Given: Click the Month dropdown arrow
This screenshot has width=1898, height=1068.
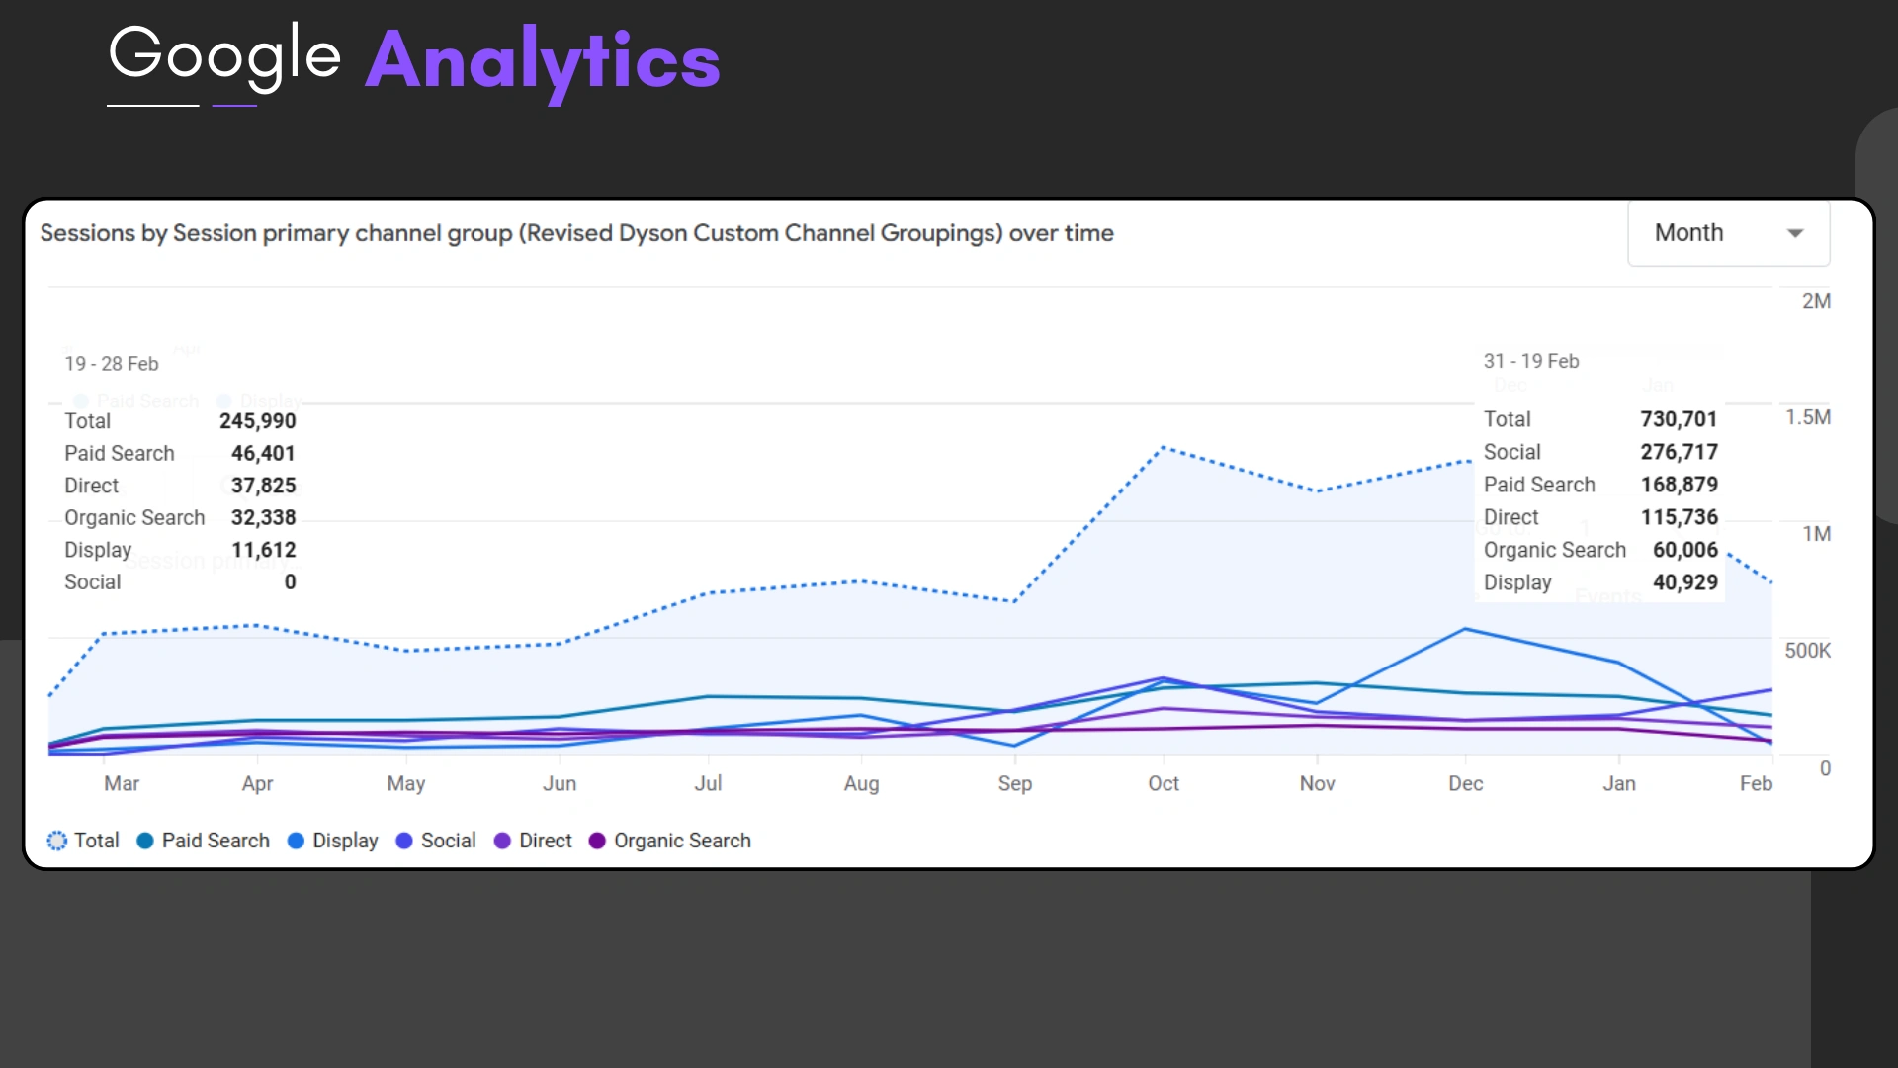Looking at the screenshot, I should pyautogui.click(x=1795, y=234).
